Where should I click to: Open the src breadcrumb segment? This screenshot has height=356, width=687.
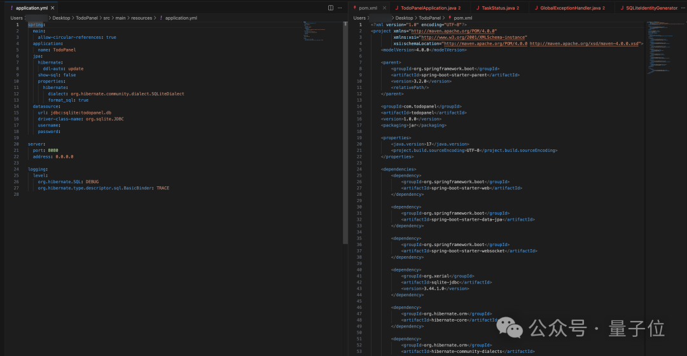pyautogui.click(x=106, y=18)
